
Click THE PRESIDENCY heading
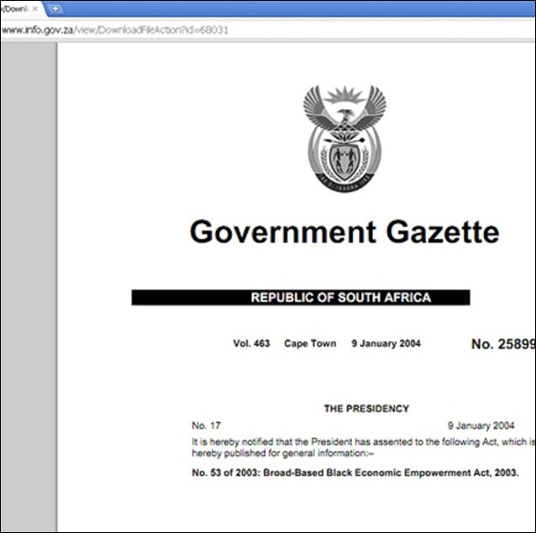coord(366,409)
